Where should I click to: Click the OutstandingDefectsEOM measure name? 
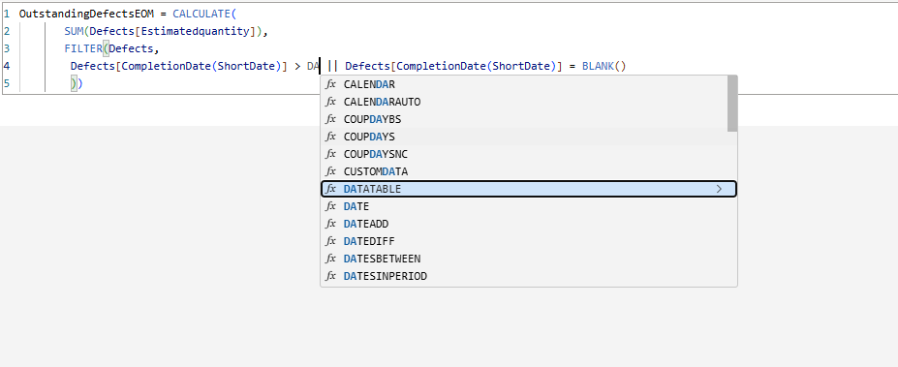pyautogui.click(x=86, y=14)
